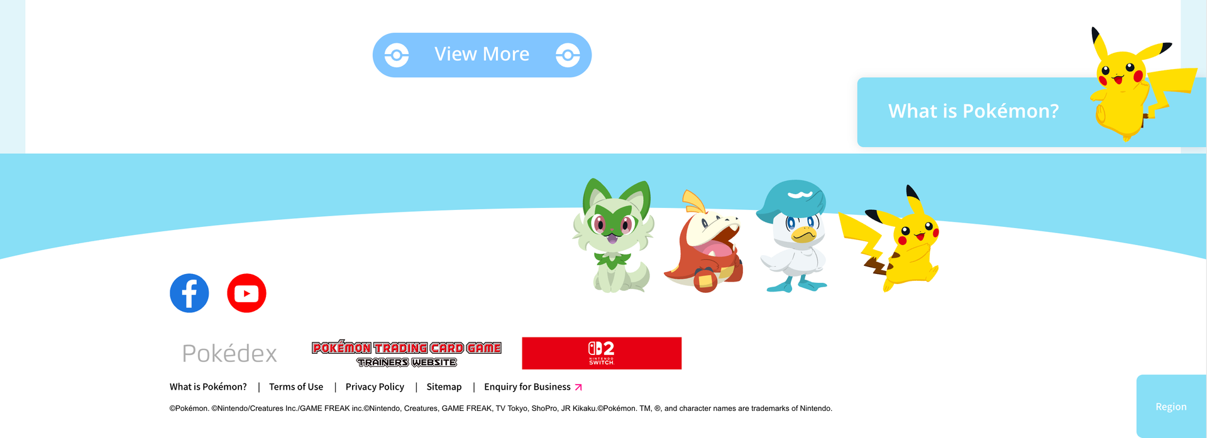
Task: Click the Nintendo Switch 2 logo banner
Action: 602,353
